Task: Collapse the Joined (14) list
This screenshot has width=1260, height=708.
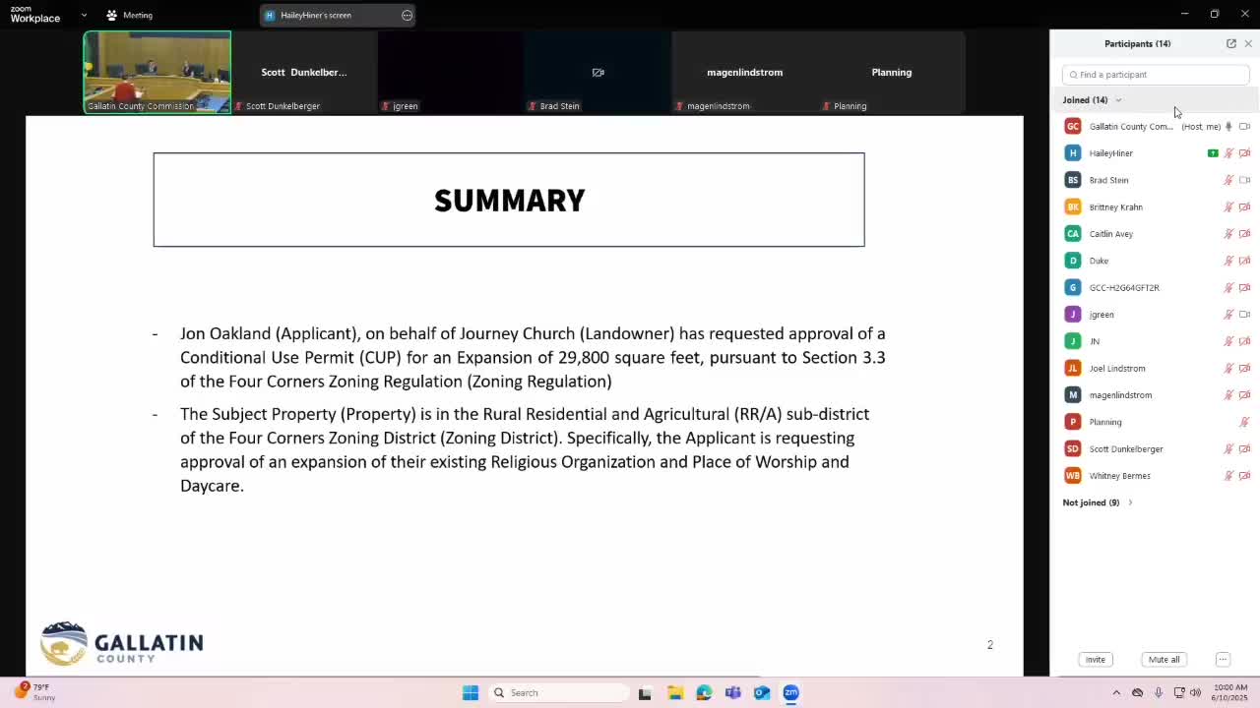Action: 1118,100
